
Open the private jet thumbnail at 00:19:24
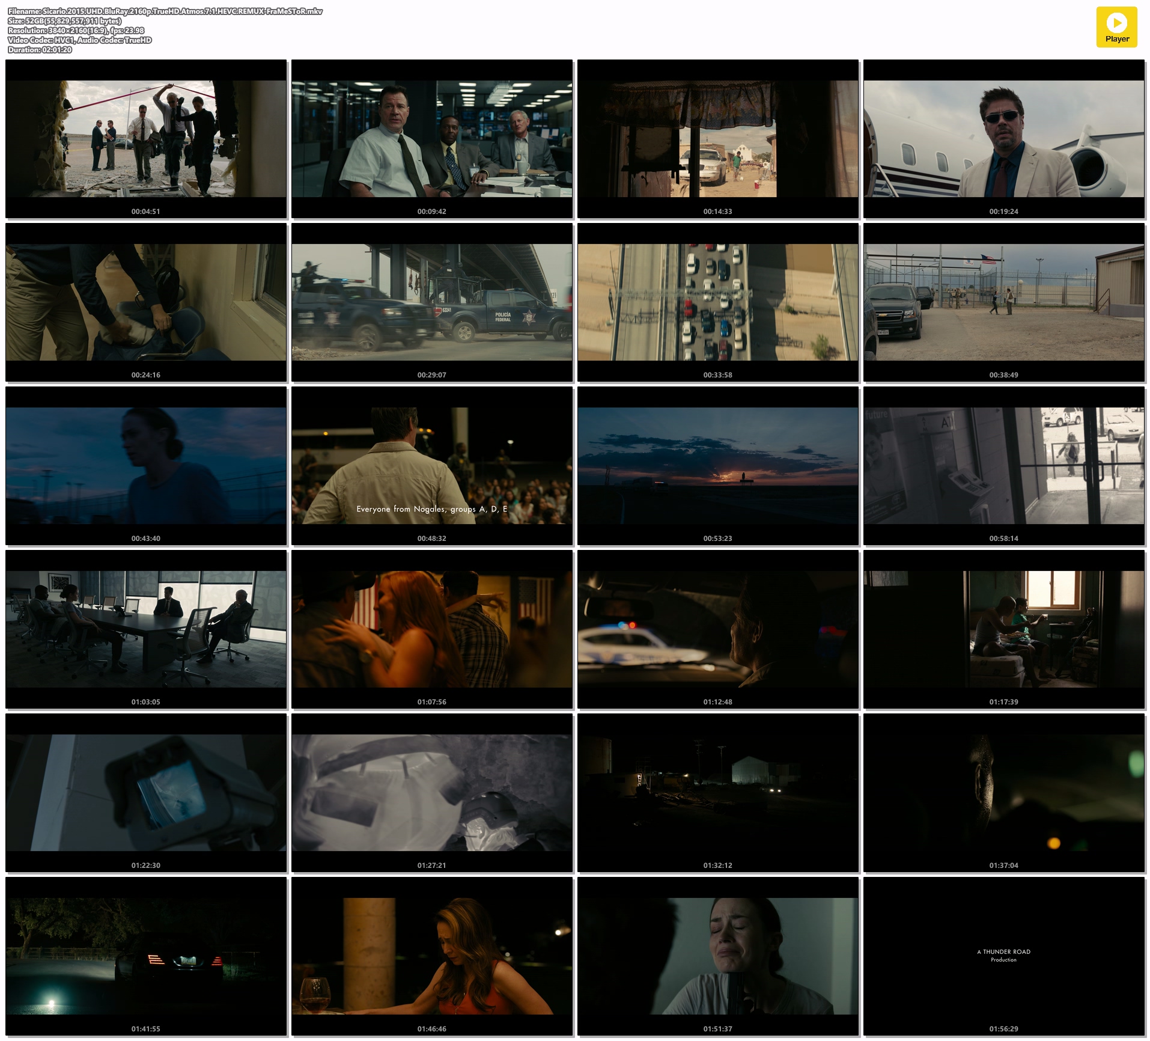[x=1004, y=139]
